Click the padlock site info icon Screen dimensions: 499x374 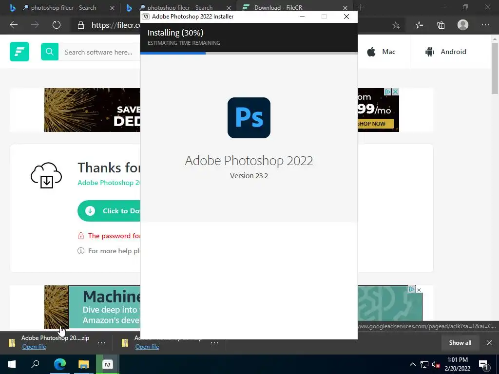point(81,25)
